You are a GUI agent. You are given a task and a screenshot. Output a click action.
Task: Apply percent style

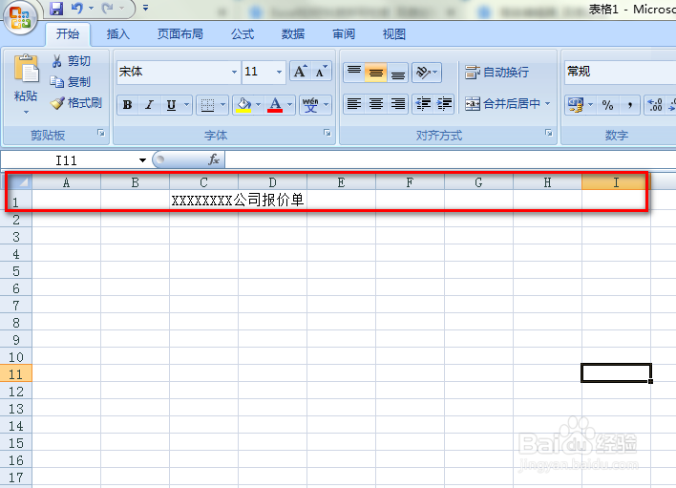point(607,105)
